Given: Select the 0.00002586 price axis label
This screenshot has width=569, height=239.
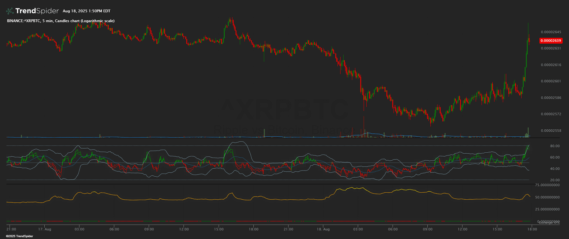Looking at the screenshot, I should (x=551, y=98).
